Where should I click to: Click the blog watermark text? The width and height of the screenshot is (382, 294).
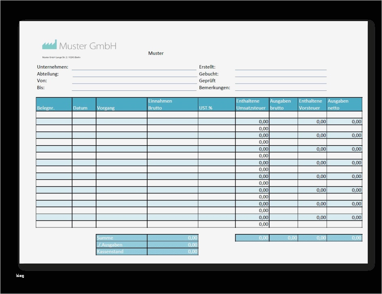19,275
